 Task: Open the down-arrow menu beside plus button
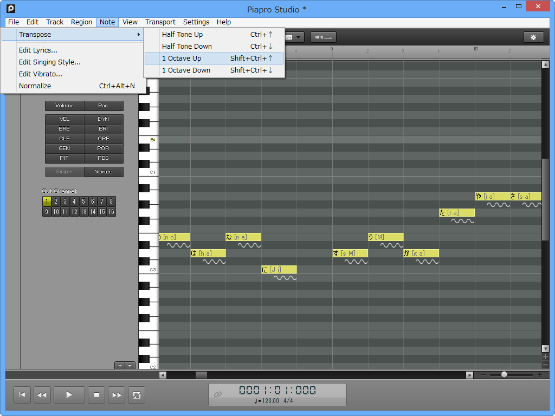pyautogui.click(x=130, y=366)
